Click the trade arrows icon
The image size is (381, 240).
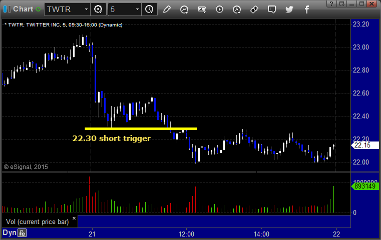click(254, 9)
